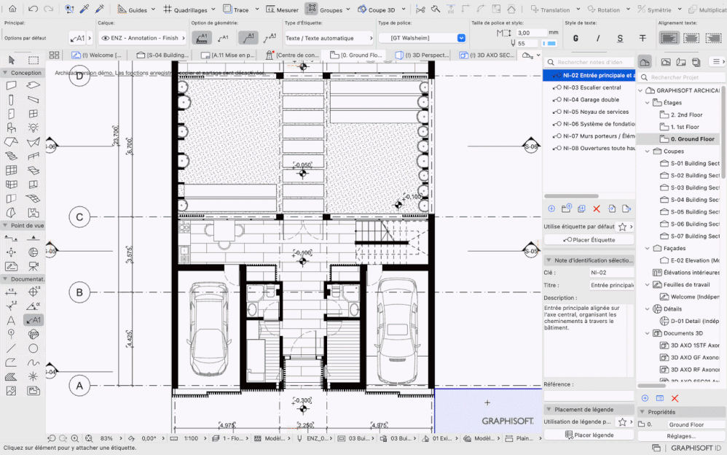Select the Spline tool
The width and height of the screenshot is (727, 455).
click(x=33, y=362)
